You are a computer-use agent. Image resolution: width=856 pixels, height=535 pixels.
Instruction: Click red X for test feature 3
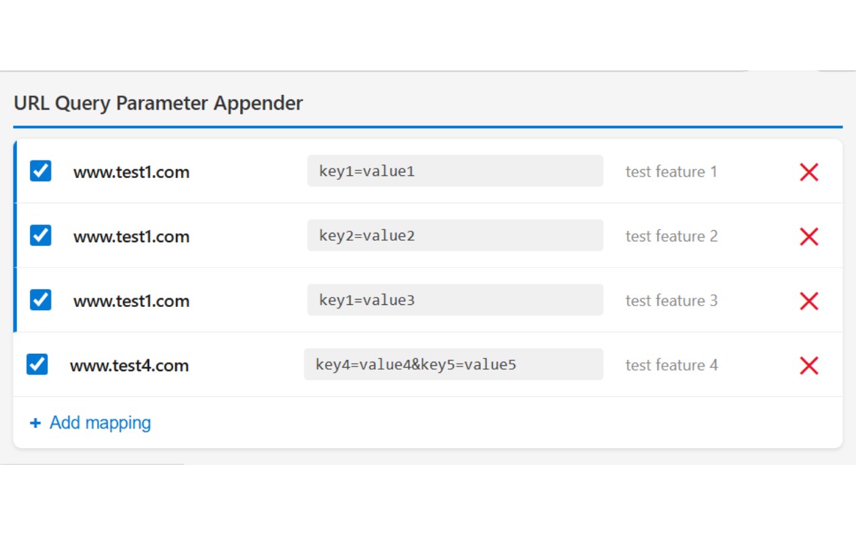tap(809, 301)
